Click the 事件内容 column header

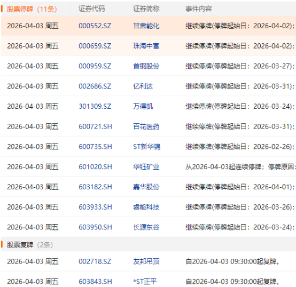[198, 9]
